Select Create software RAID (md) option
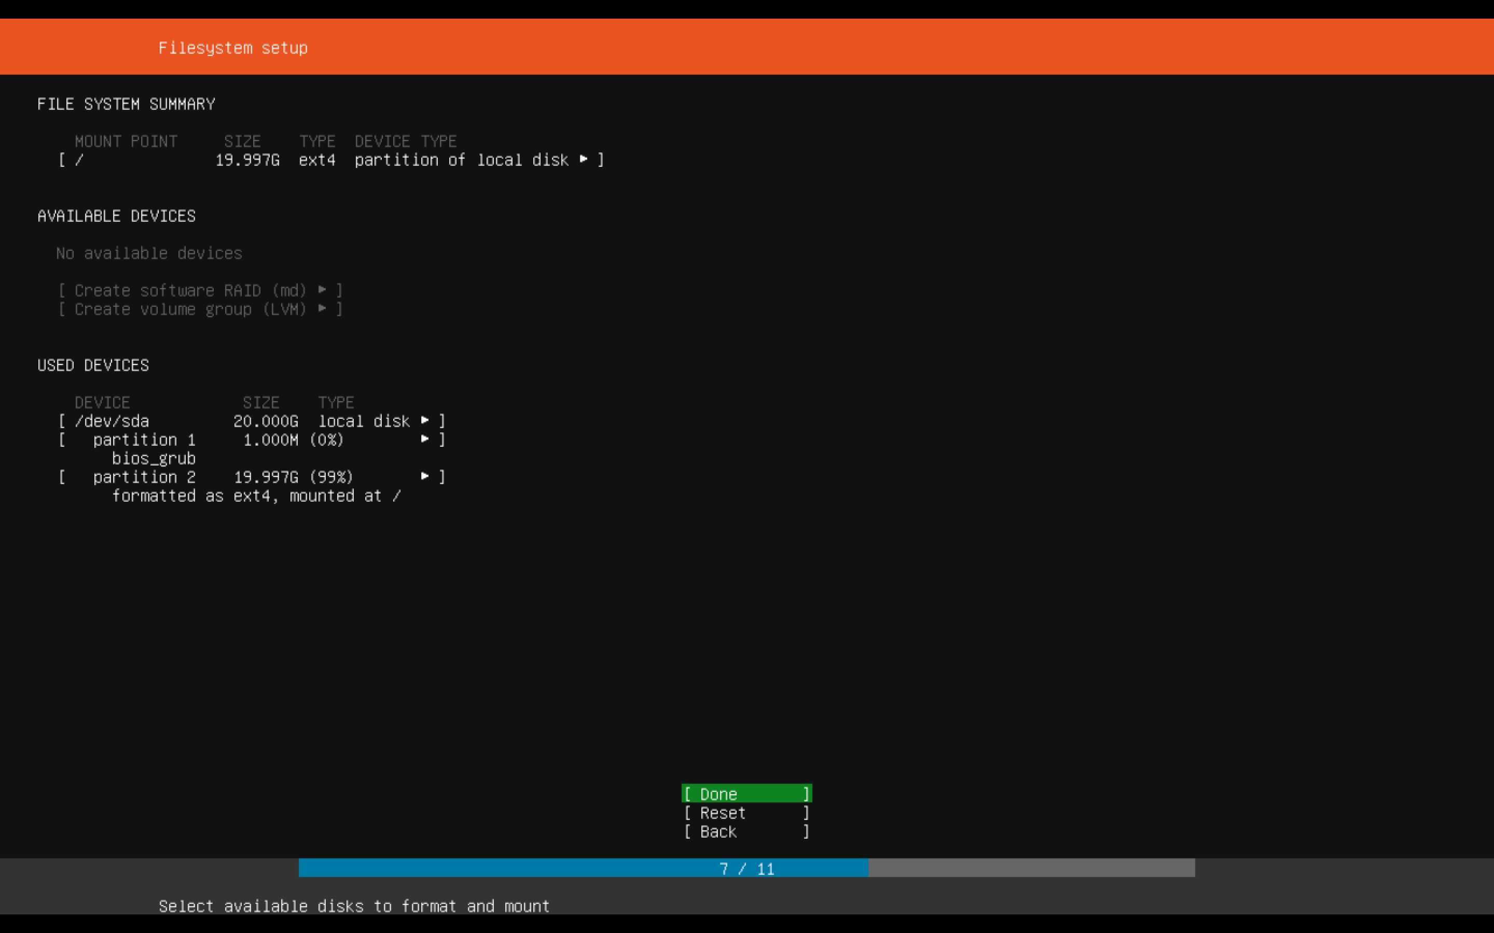This screenshot has width=1494, height=933. tap(200, 290)
